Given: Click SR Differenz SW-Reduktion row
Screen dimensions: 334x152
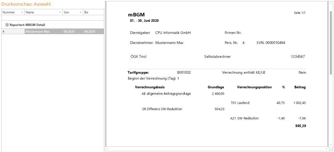Looking at the screenshot, I should coord(162,109).
